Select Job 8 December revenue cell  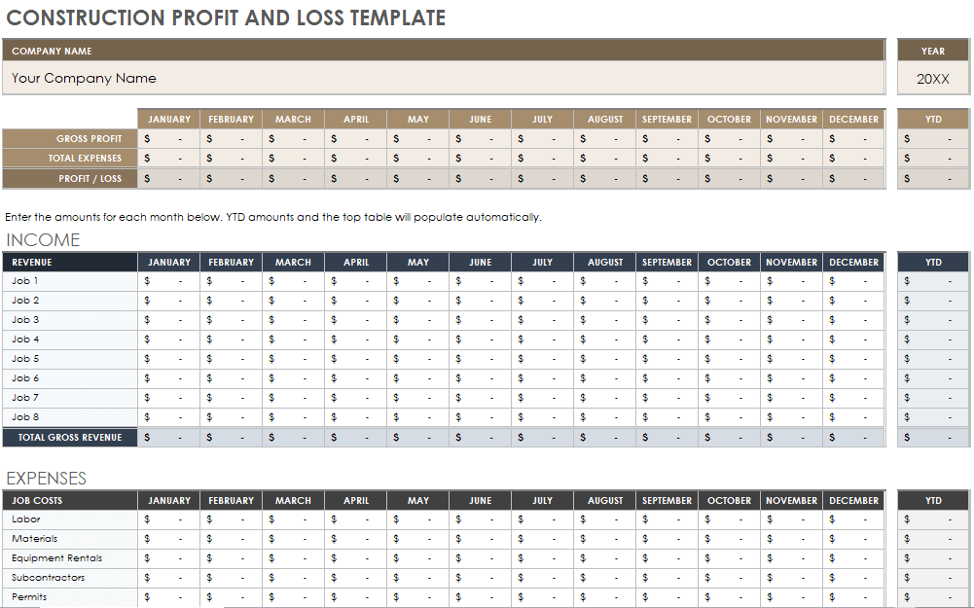click(853, 417)
